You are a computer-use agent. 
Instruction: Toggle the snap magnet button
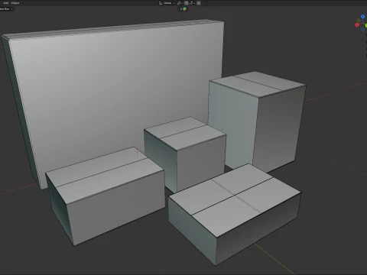point(187,3)
